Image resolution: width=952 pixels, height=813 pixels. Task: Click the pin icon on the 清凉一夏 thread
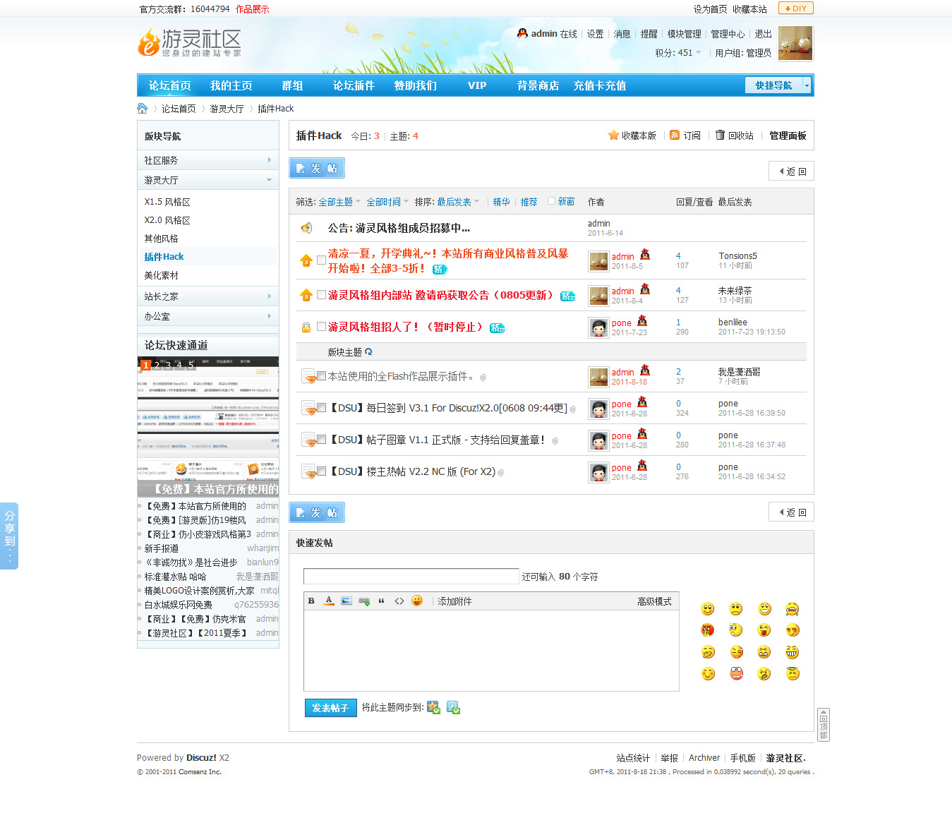coord(306,260)
